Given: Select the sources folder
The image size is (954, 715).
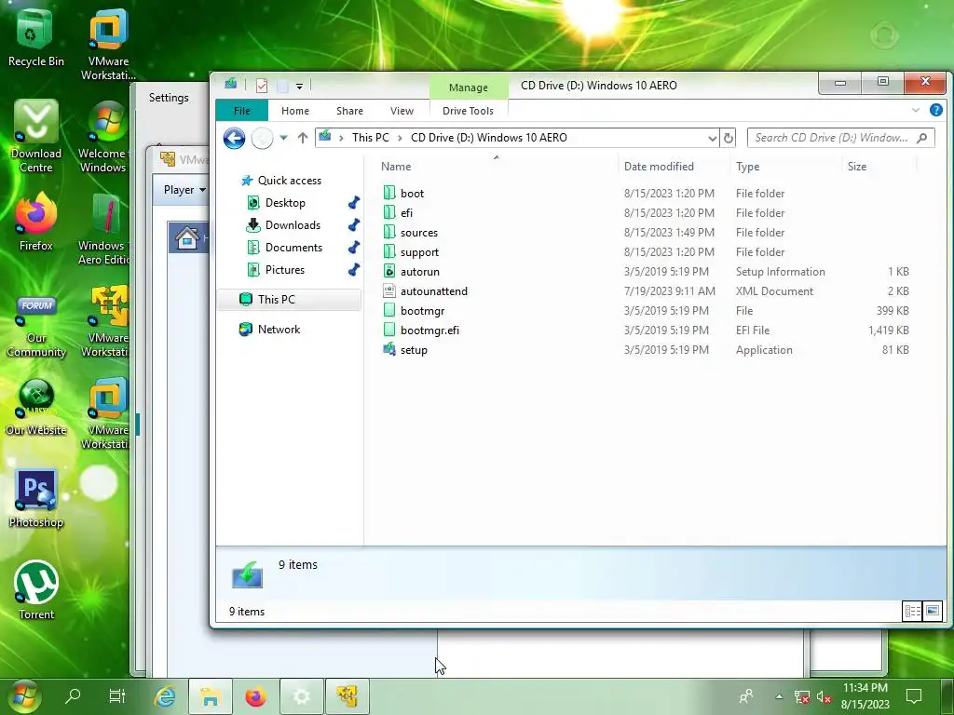Looking at the screenshot, I should 418,233.
